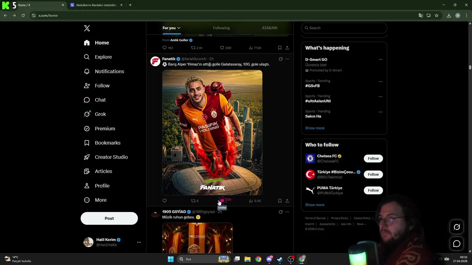Open Steam from the taskbar

tap(280, 259)
